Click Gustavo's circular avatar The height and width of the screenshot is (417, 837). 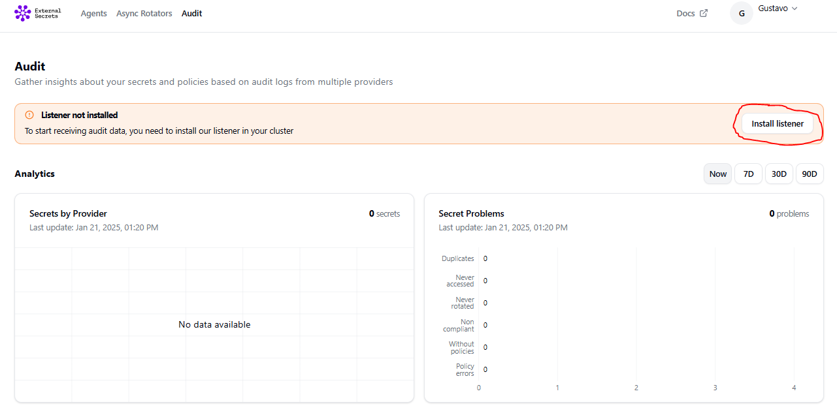point(742,12)
